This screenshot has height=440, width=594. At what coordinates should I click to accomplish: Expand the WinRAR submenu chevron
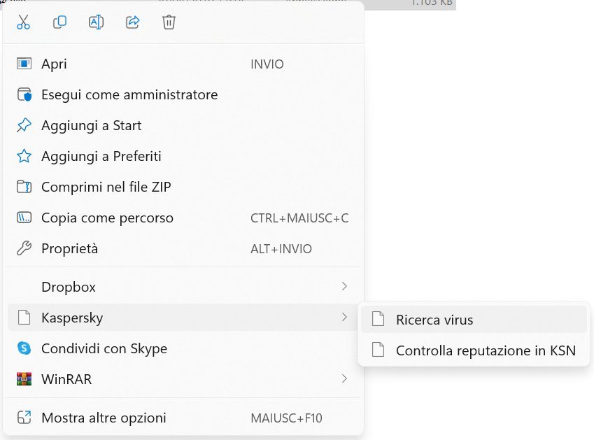pyautogui.click(x=344, y=379)
